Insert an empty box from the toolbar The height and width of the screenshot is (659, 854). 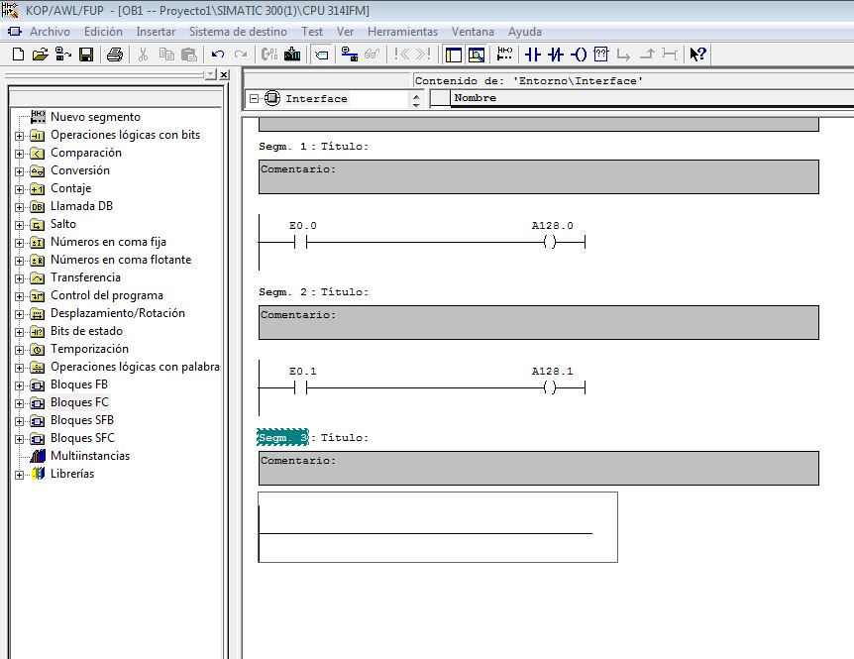pyautogui.click(x=601, y=55)
